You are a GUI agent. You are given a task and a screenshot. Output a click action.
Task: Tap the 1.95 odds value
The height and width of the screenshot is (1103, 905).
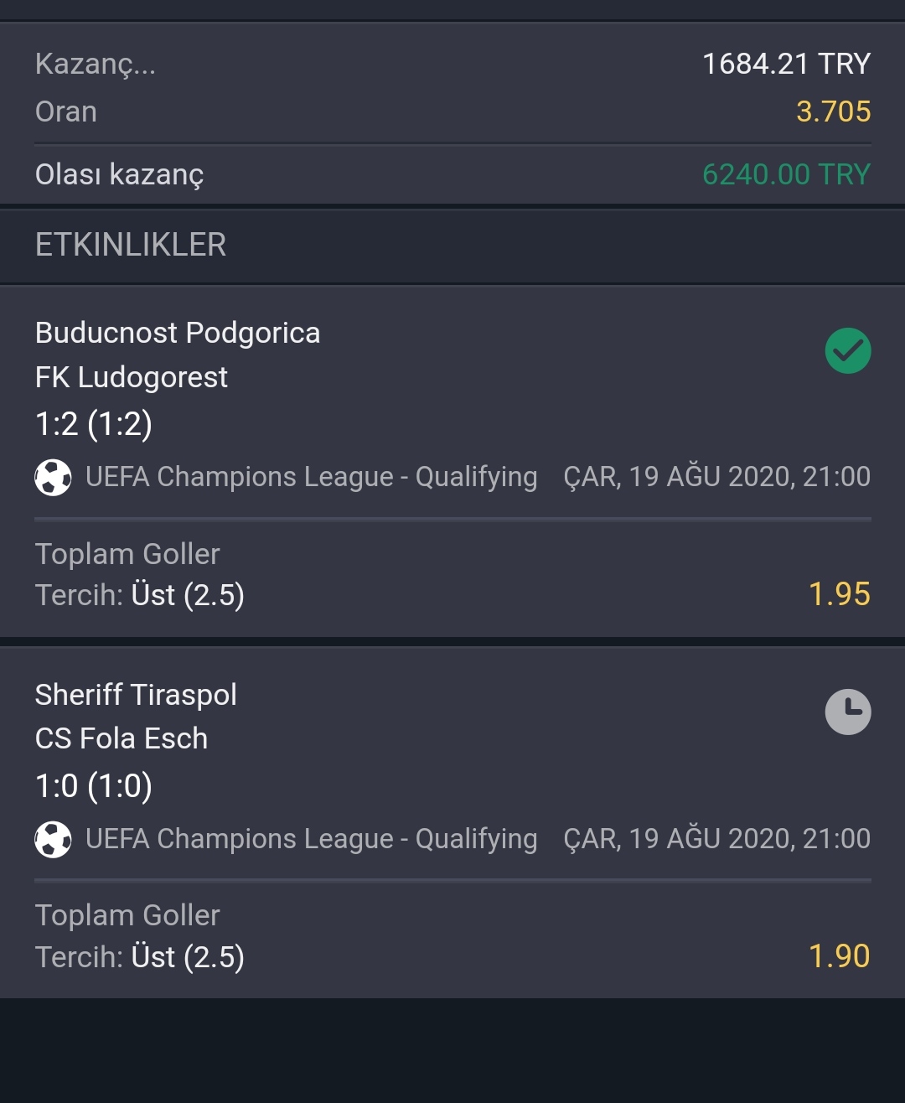[x=840, y=594]
